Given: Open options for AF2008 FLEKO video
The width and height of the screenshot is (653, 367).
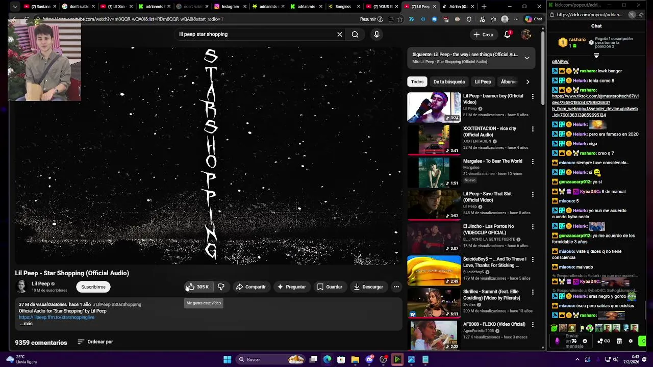Looking at the screenshot, I should pos(533,325).
